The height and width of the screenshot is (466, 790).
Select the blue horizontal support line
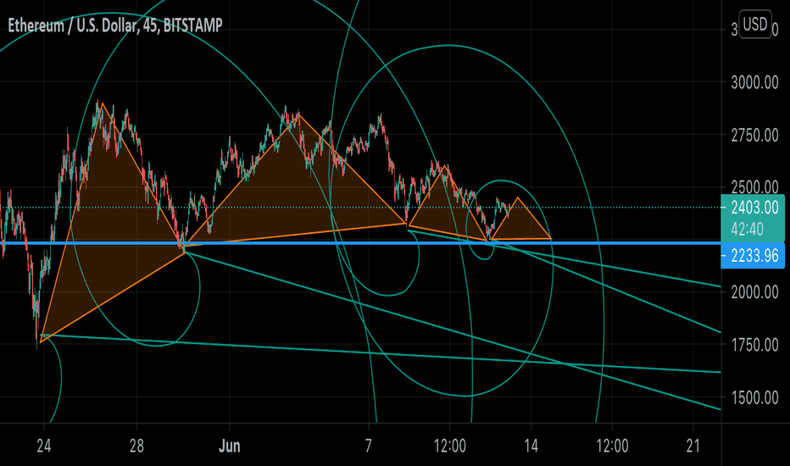click(x=360, y=243)
